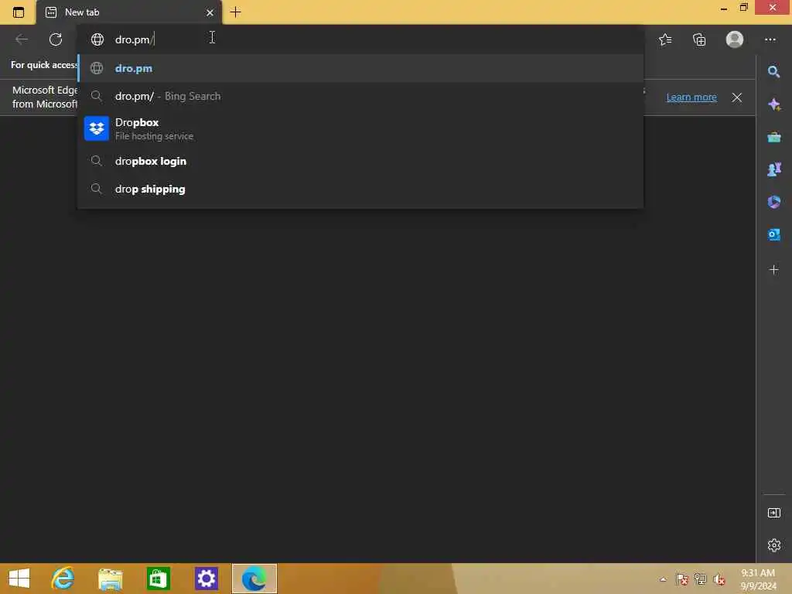
Task: Open the Collections icon
Action: click(699, 39)
